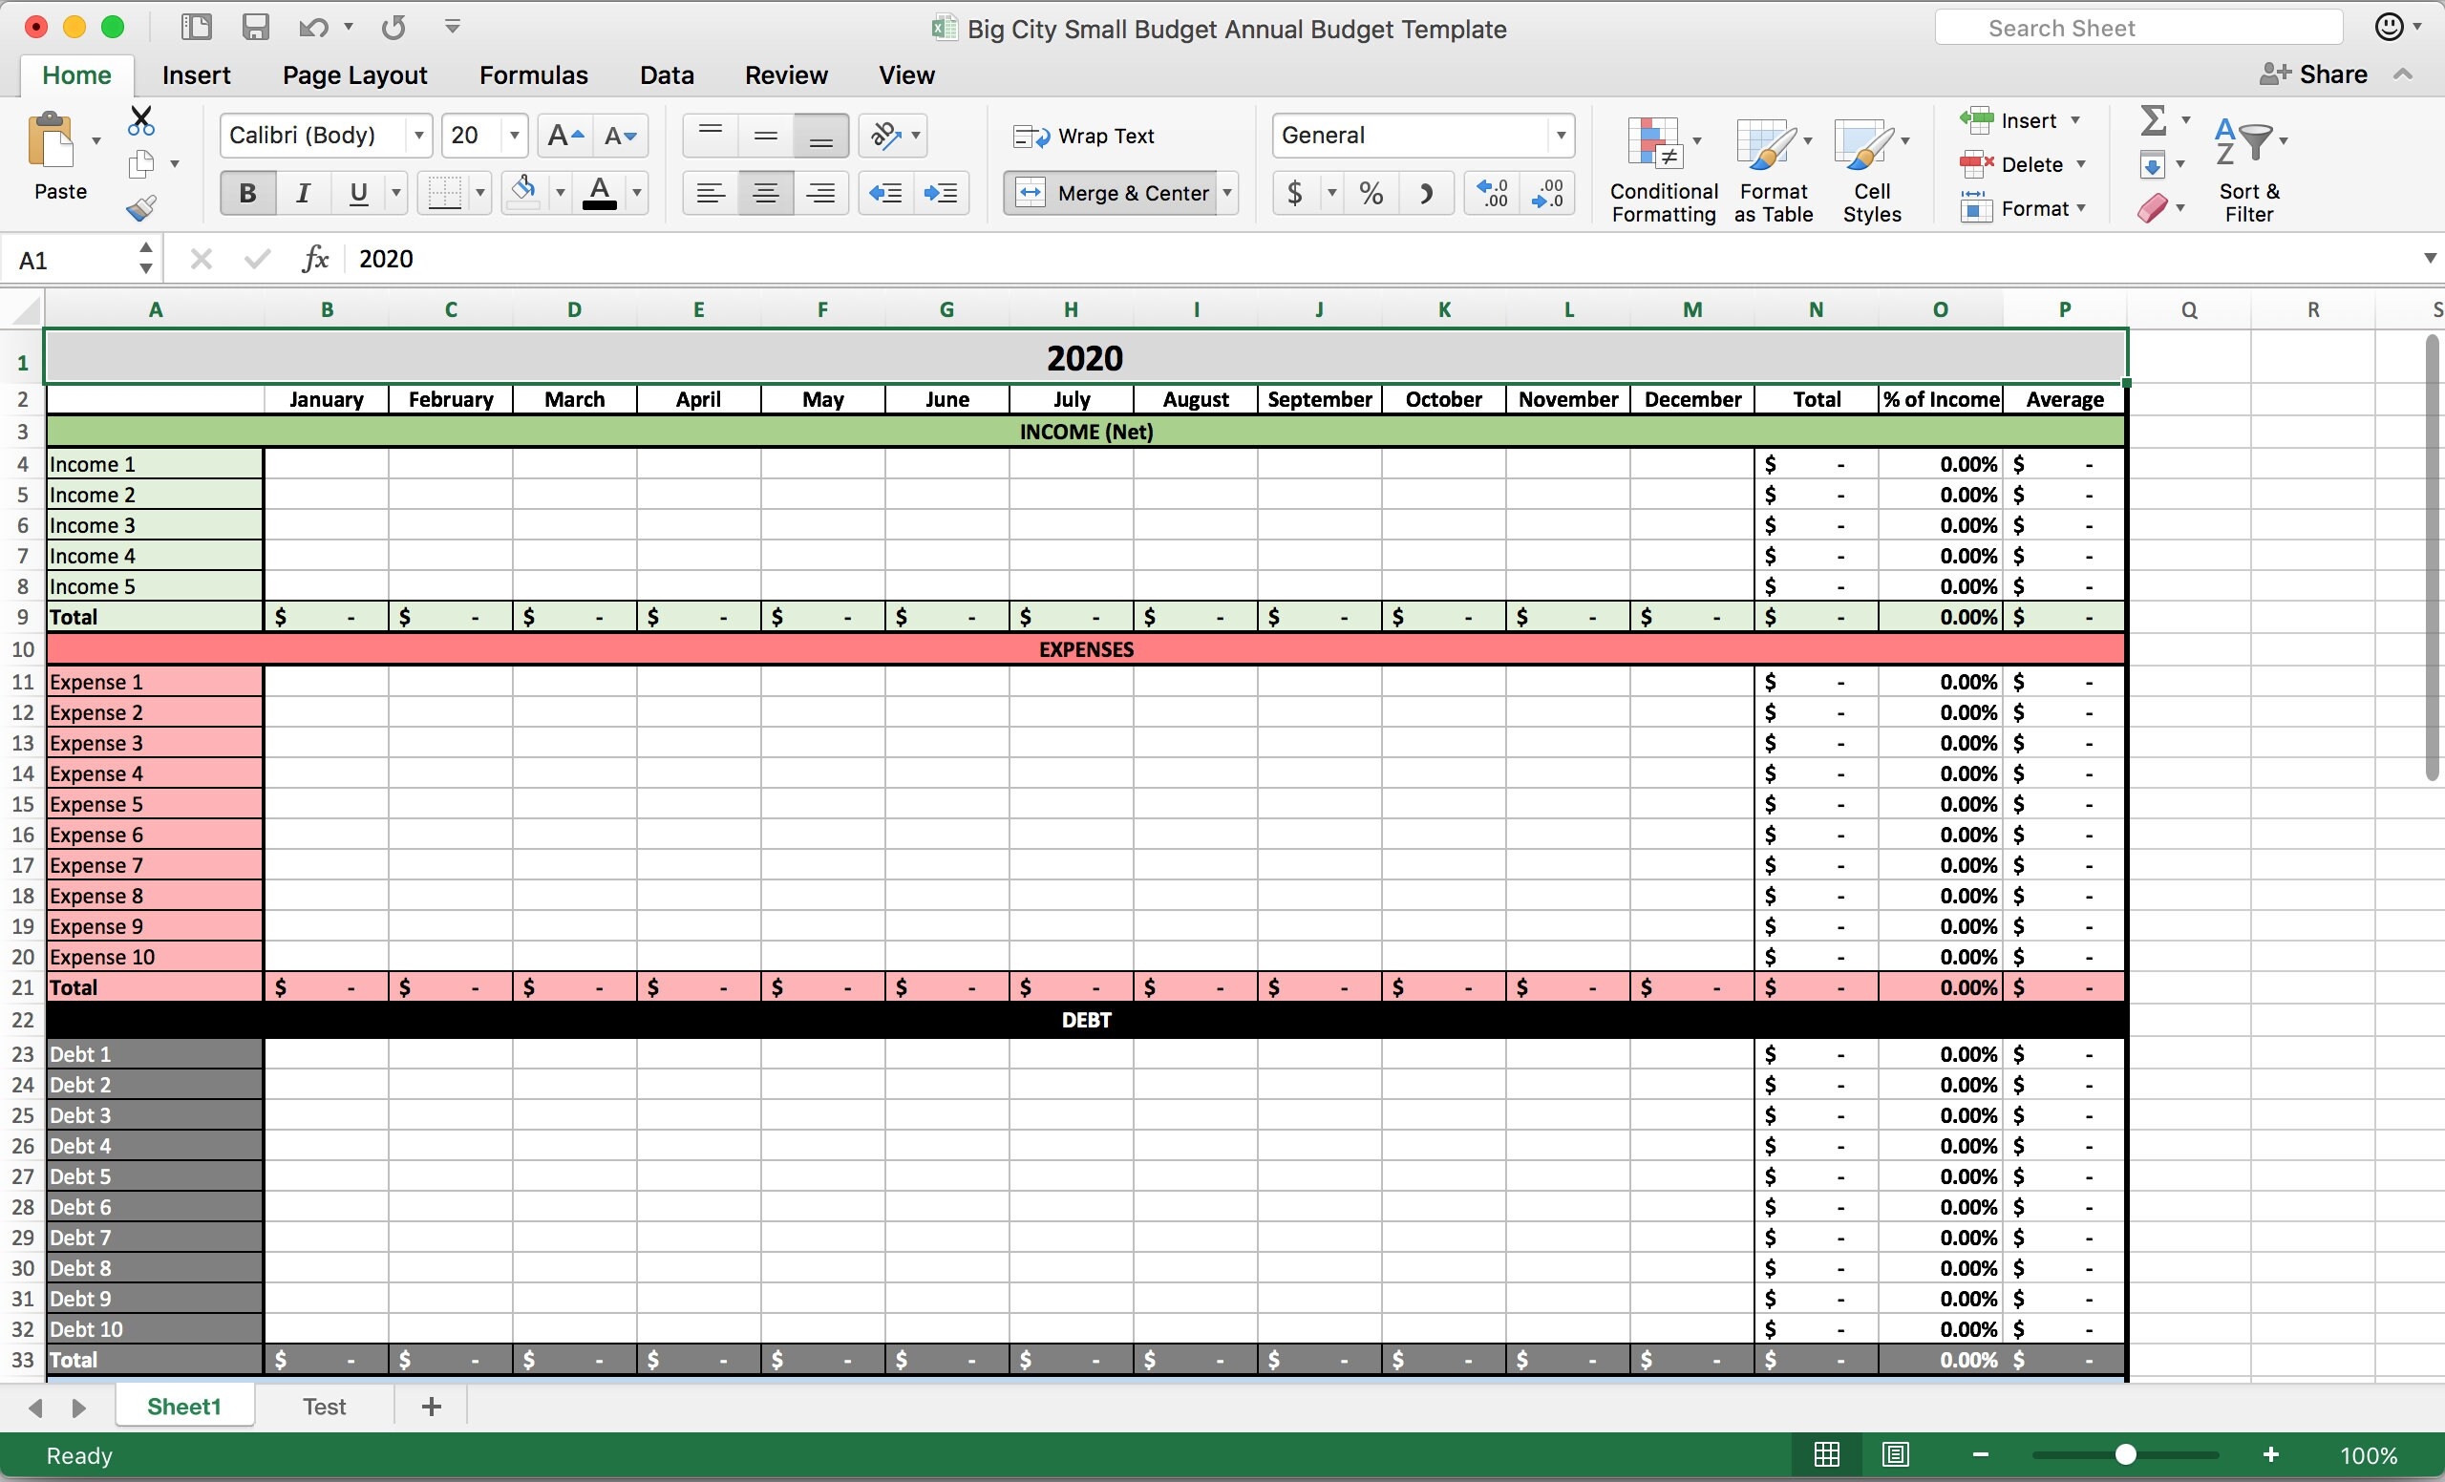Switch to the Test sheet tab
This screenshot has height=1482, width=2445.
coord(324,1406)
